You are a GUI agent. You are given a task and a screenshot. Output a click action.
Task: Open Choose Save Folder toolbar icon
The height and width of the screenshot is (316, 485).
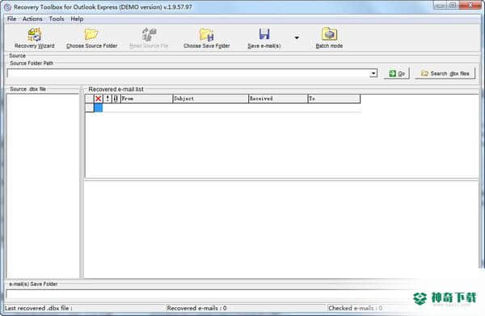click(x=206, y=34)
